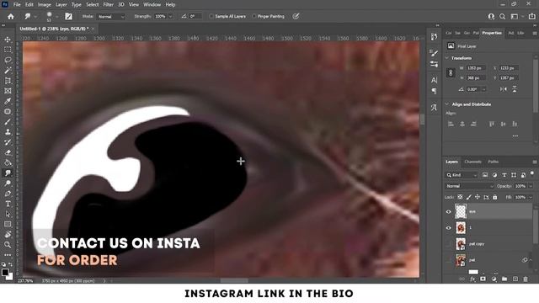Click the search magnifier icon top right
Image resolution: width=539 pixels, height=303 pixels.
coord(502,17)
